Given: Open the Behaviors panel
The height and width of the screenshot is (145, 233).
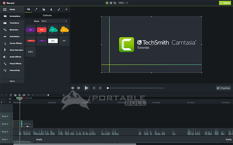Looking at the screenshot, I should click(12, 30).
